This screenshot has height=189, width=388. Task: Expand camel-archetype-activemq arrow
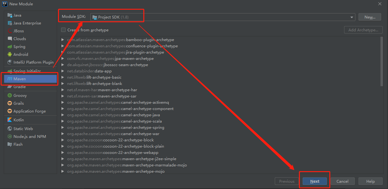[x=63, y=102]
